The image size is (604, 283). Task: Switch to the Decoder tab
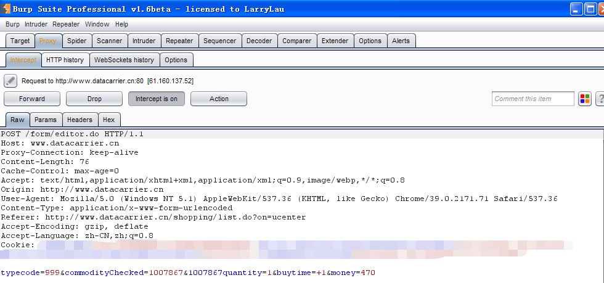click(x=259, y=41)
